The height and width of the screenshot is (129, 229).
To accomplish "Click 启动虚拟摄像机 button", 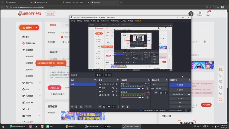I will click(178, 94).
